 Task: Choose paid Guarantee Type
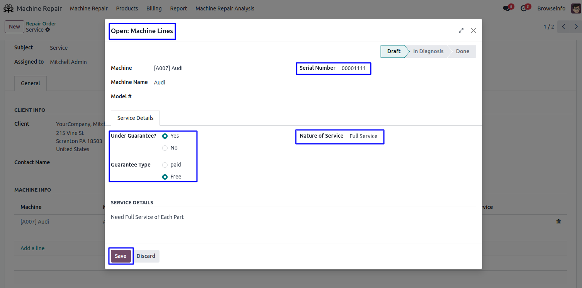point(165,165)
